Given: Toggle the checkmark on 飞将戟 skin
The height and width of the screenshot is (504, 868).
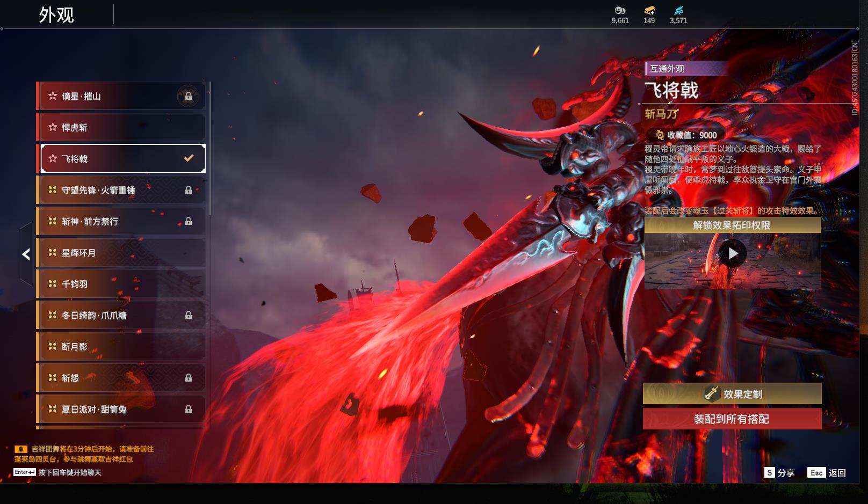Looking at the screenshot, I should (189, 158).
